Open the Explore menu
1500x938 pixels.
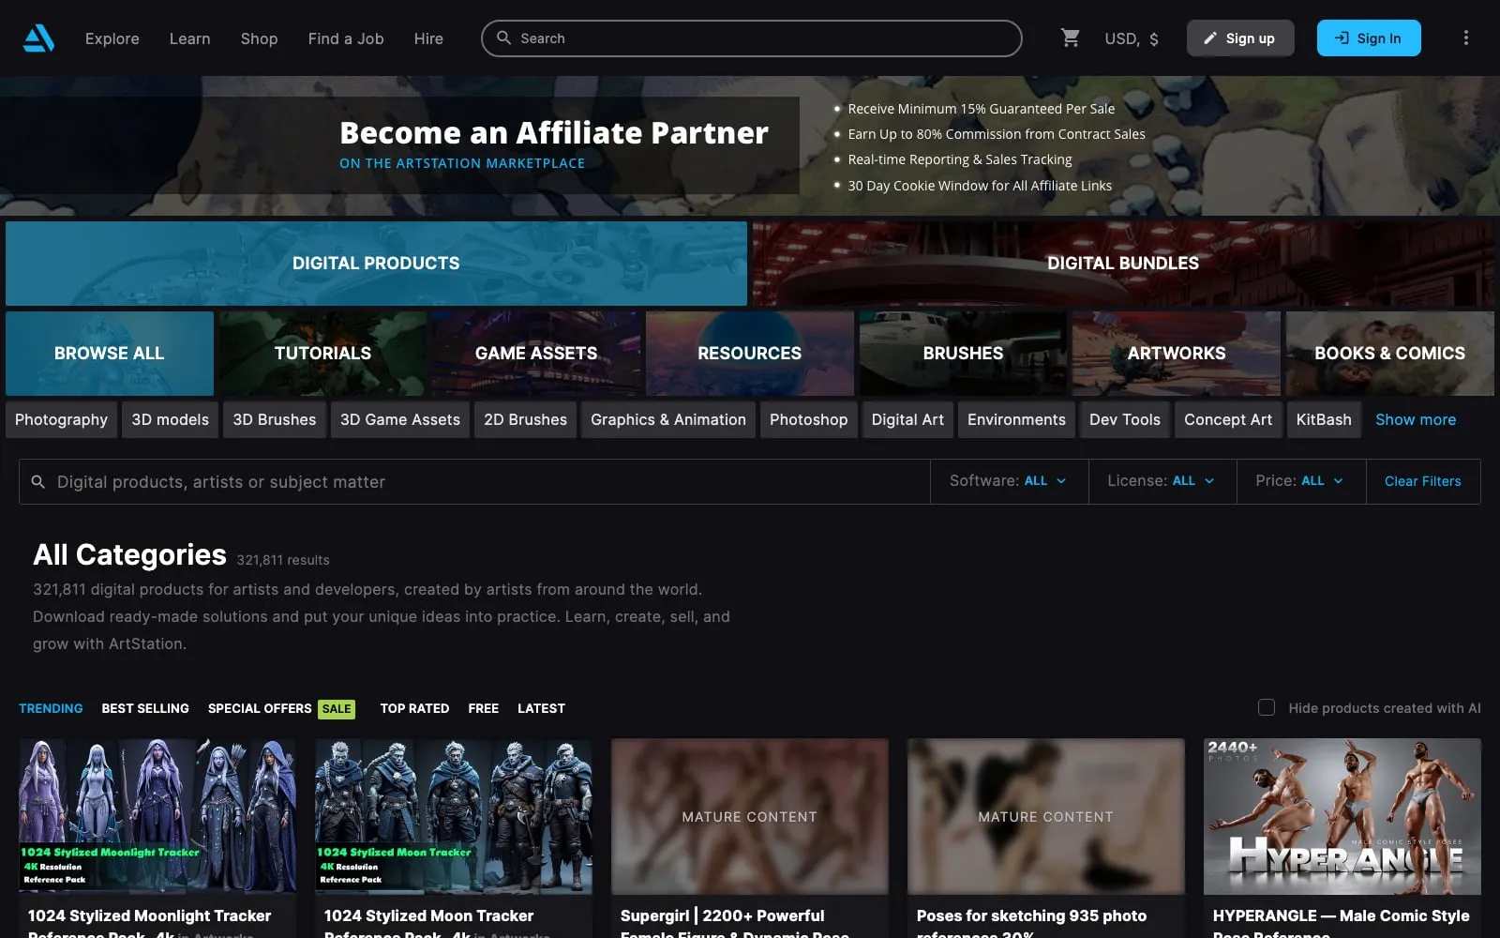click(x=112, y=38)
